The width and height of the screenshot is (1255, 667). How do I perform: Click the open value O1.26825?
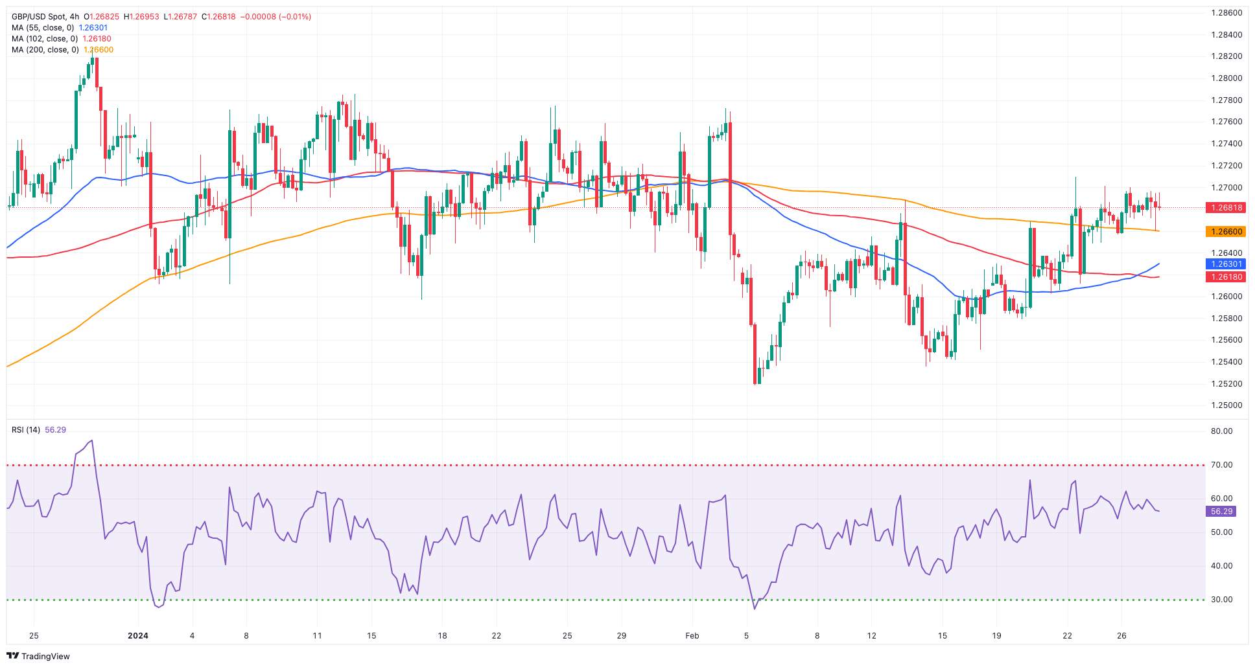click(101, 17)
